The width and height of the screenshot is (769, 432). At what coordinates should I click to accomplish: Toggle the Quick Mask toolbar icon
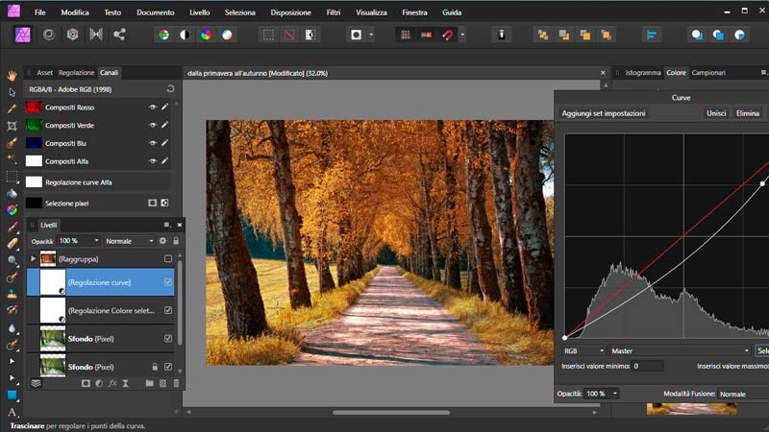click(x=356, y=35)
